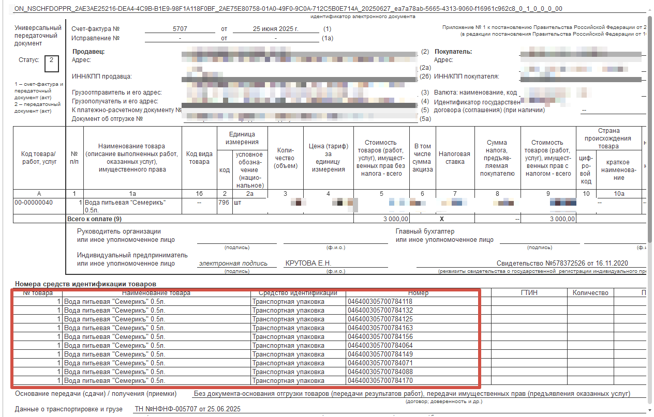Click the Код вида товара column header
Viewport: 654px width, 417px height.
[198, 158]
